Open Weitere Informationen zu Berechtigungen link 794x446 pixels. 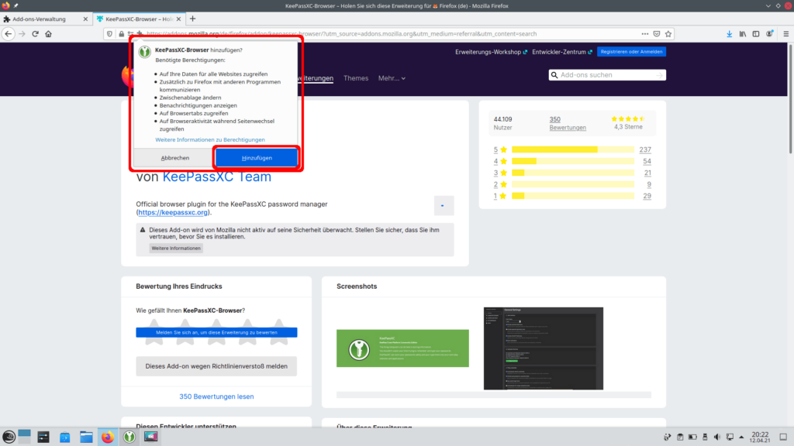(209, 139)
